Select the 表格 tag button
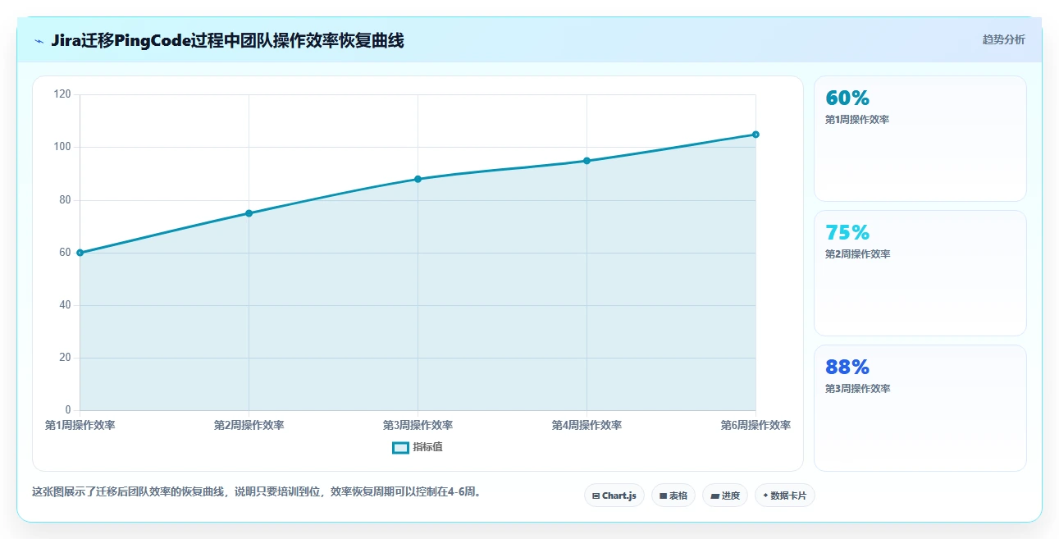Viewport: 1059px width, 539px height. 673,496
